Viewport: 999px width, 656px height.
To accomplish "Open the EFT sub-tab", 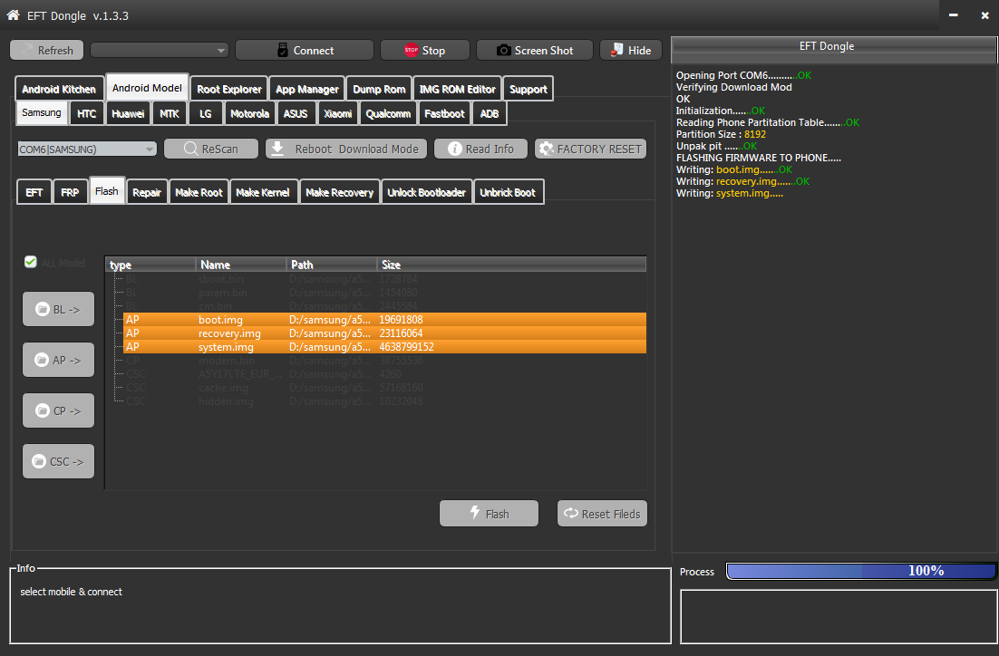I will 34,192.
